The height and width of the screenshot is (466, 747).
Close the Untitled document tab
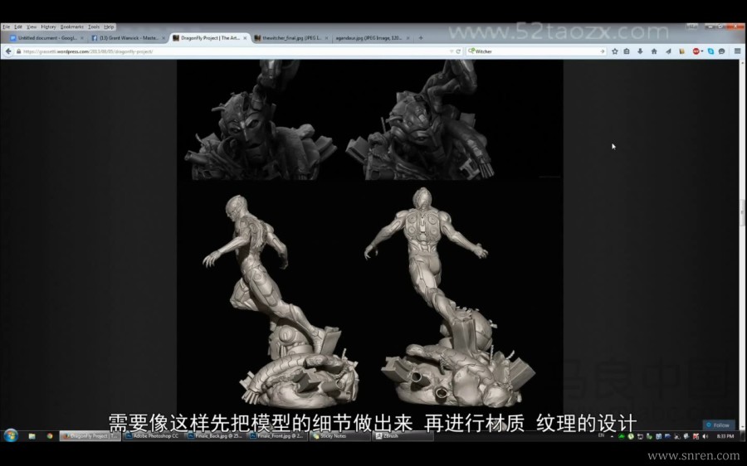[x=82, y=38]
